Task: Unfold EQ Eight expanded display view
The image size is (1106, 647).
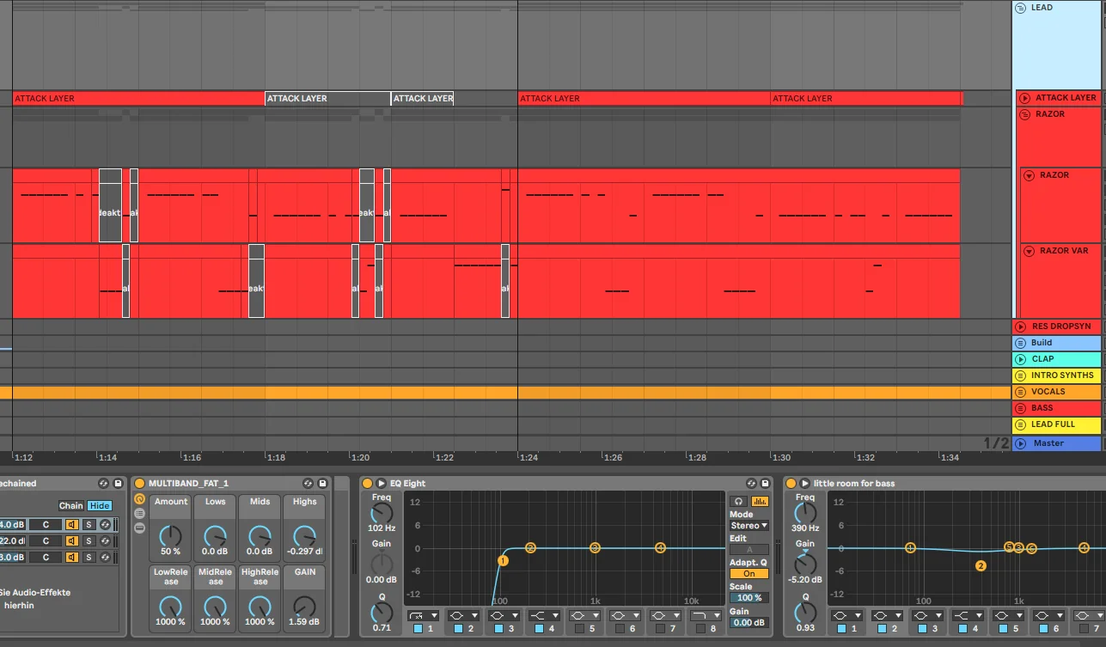Action: 382,484
